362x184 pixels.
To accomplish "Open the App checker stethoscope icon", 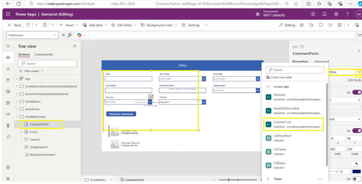I will (x=311, y=25).
